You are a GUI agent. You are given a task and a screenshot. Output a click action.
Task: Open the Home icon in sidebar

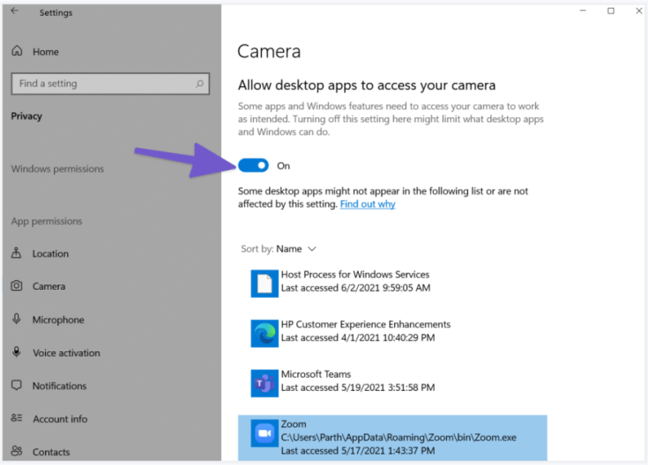point(17,51)
